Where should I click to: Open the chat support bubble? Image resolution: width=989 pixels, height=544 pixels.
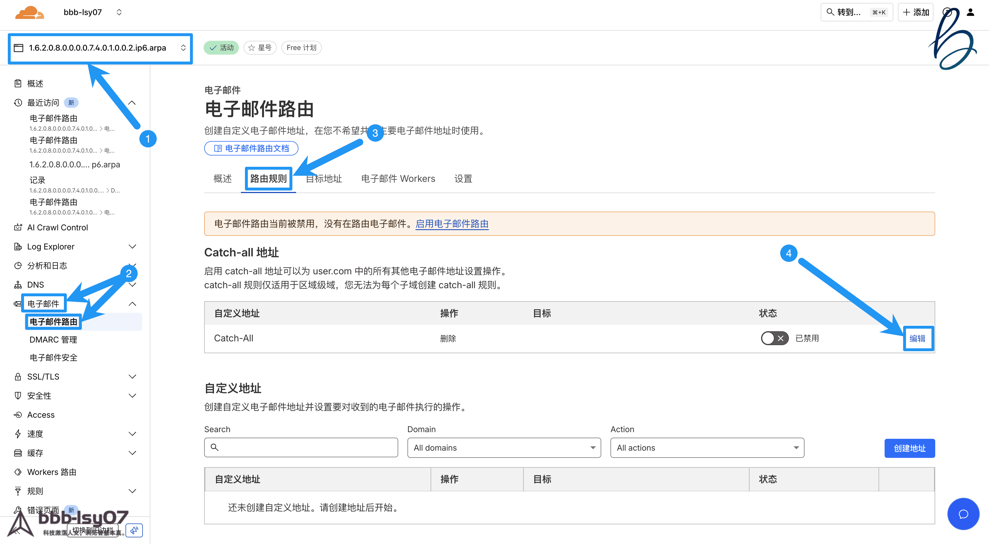pyautogui.click(x=963, y=514)
